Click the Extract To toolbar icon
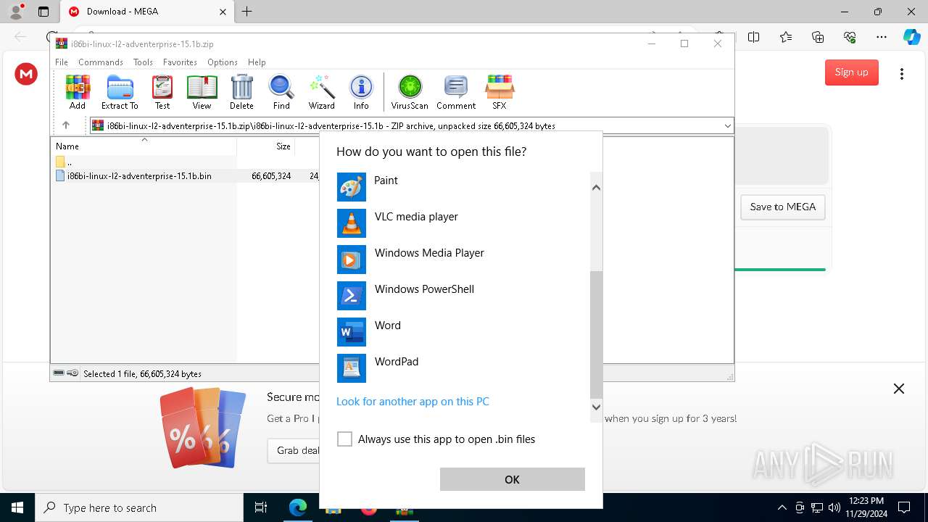This screenshot has height=522, width=928. (120, 91)
